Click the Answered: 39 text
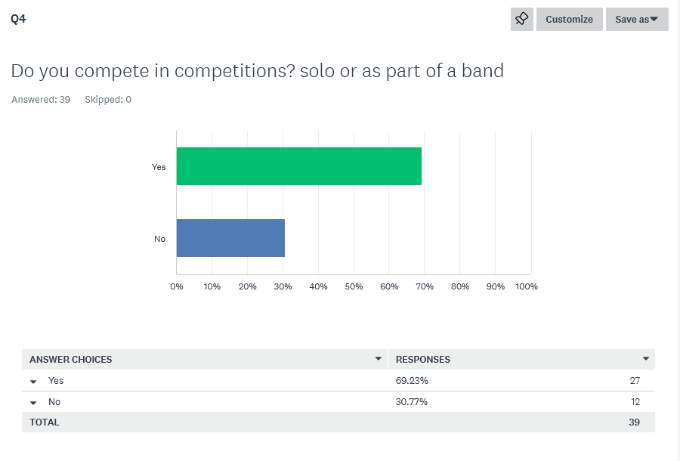 coord(41,100)
